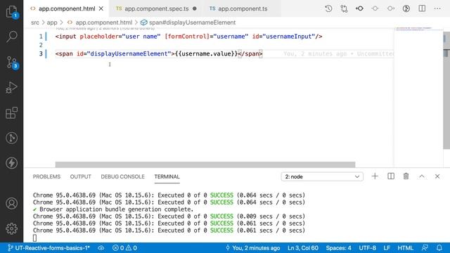Close the app.component.html tab
Screen dimensions: 450x253
coord(101,8)
